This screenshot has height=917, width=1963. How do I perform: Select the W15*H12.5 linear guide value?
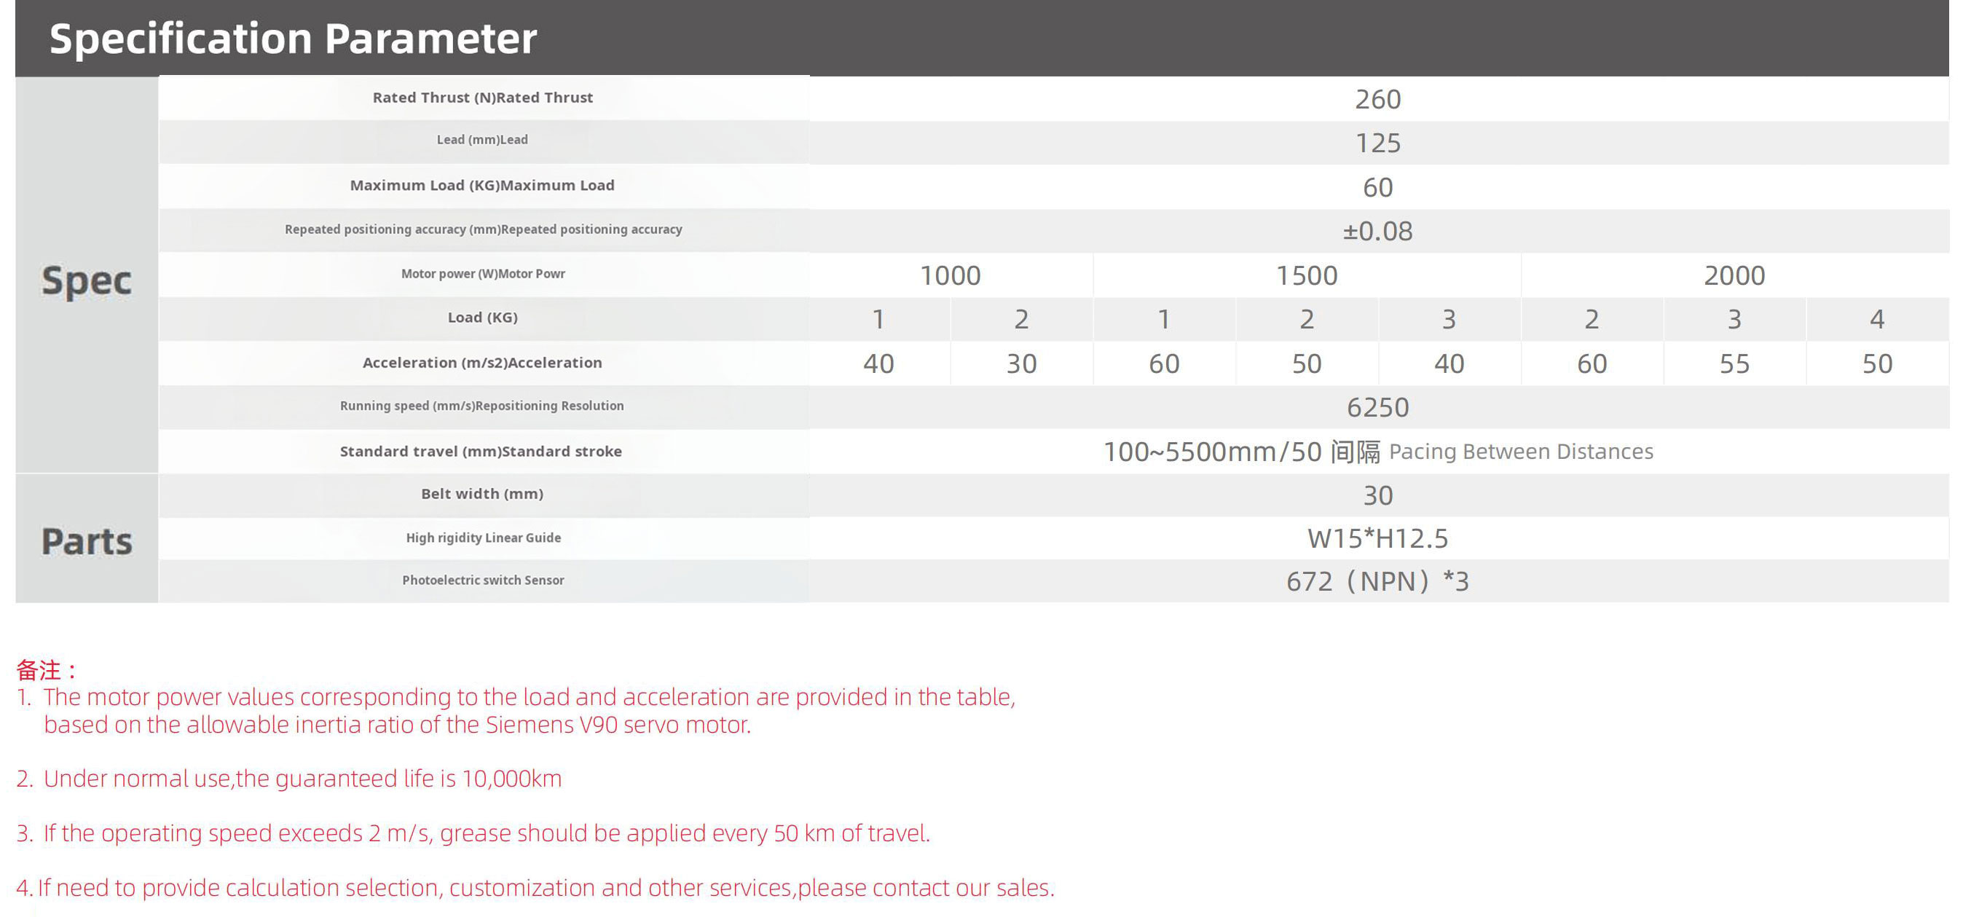(x=1377, y=538)
